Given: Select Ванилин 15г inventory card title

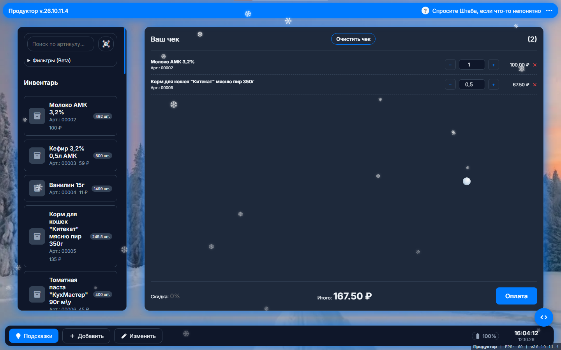Looking at the screenshot, I should coord(67,185).
